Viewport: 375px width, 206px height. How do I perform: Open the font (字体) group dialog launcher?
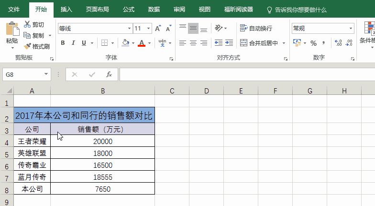[171, 59]
